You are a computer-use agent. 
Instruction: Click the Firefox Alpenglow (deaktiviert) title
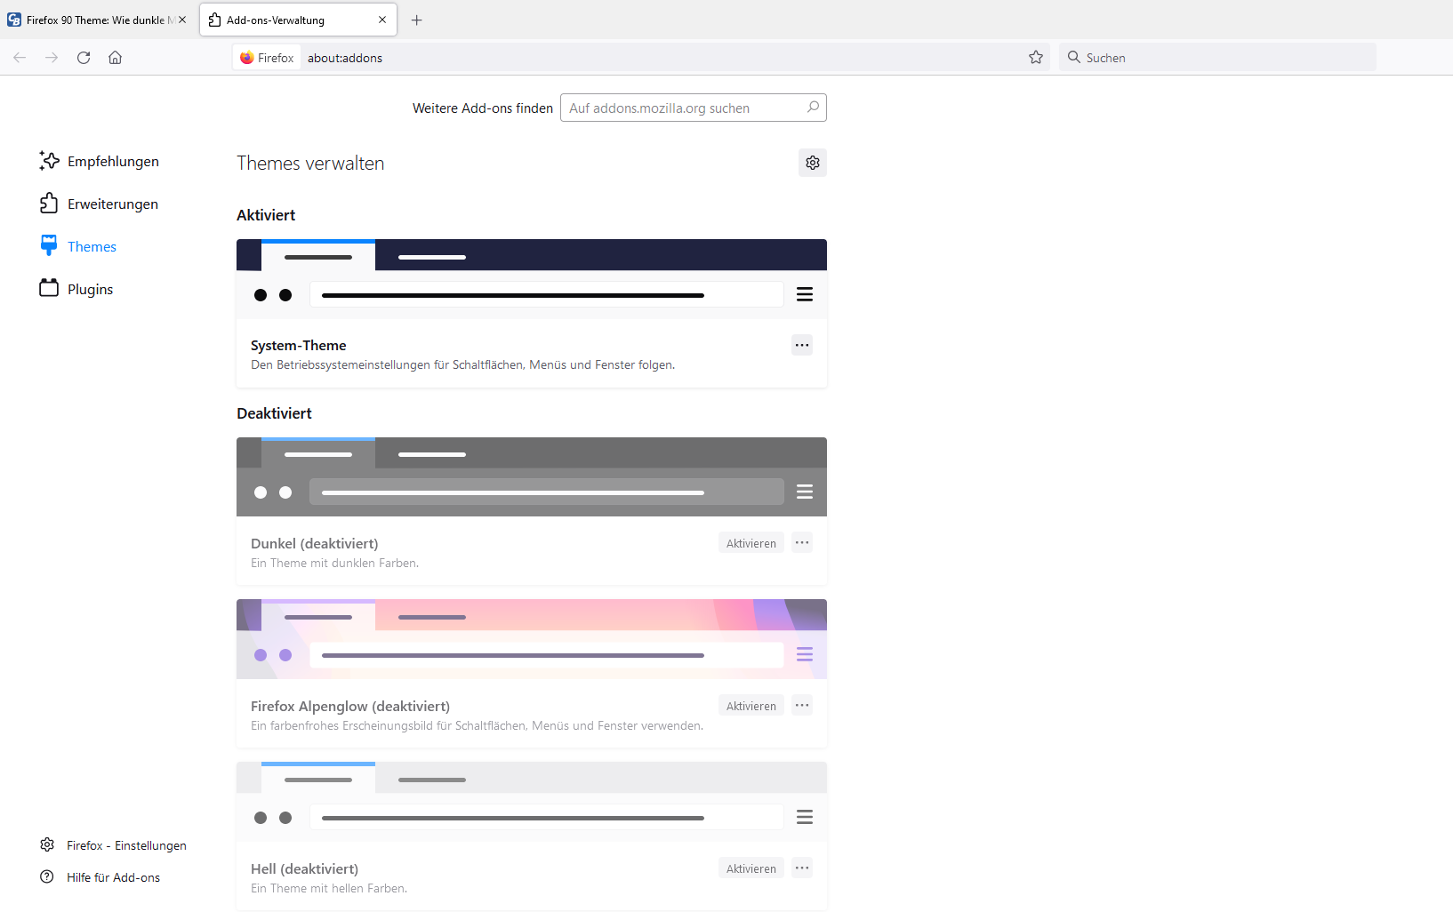(350, 706)
